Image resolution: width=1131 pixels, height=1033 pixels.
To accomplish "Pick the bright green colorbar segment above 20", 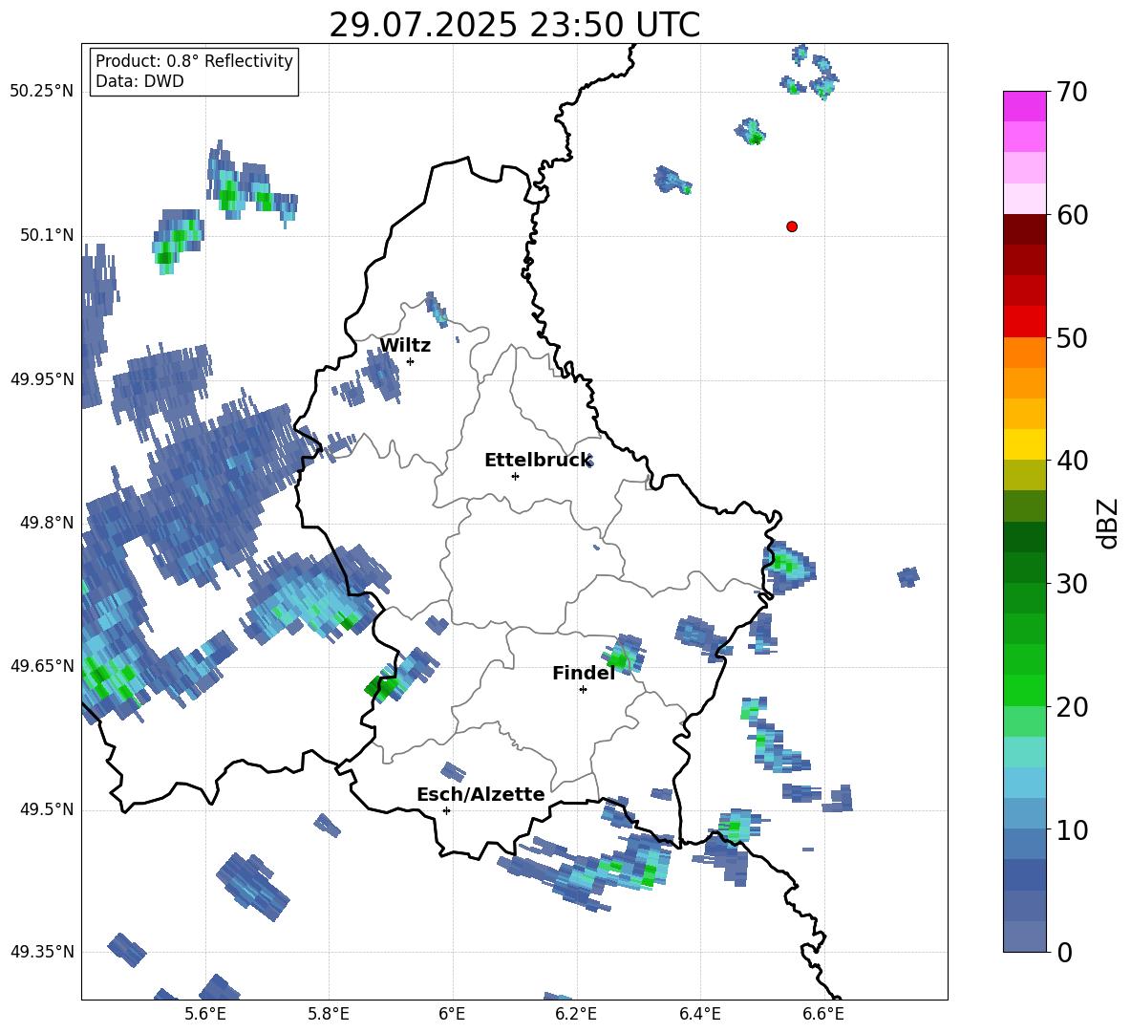I will click(1024, 691).
